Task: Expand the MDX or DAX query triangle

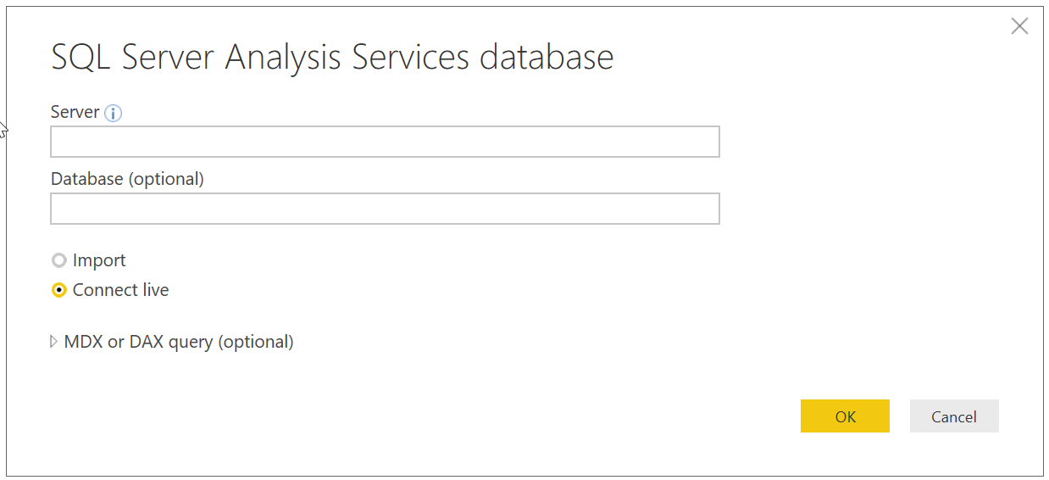Action: pyautogui.click(x=54, y=342)
